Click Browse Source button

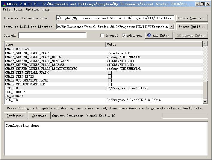192,18
